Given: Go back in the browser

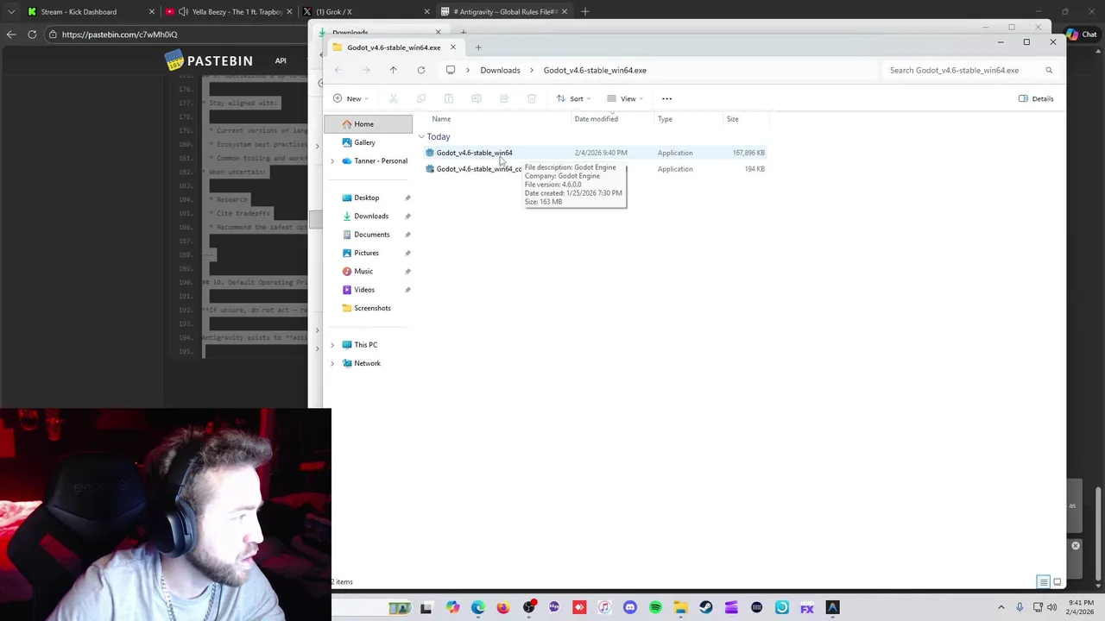Looking at the screenshot, I should pos(11,34).
